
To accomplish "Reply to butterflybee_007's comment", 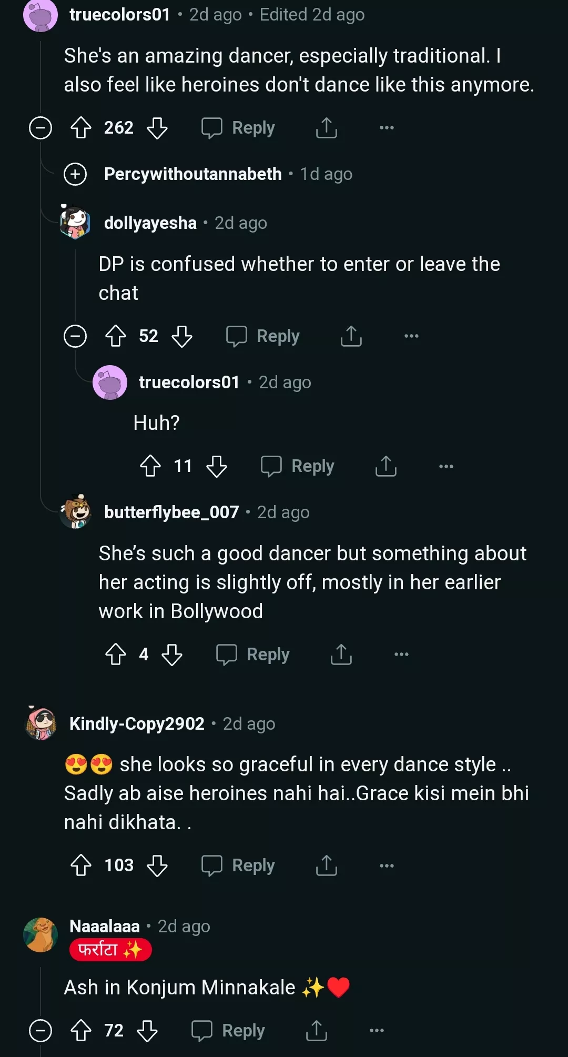I will tap(253, 655).
